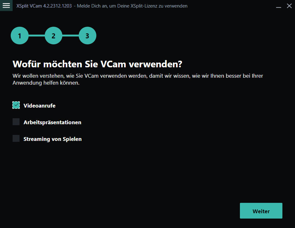Viewport: 295px width, 228px height.
Task: Select step 3 circle in the progress indicator
Action: (x=87, y=36)
